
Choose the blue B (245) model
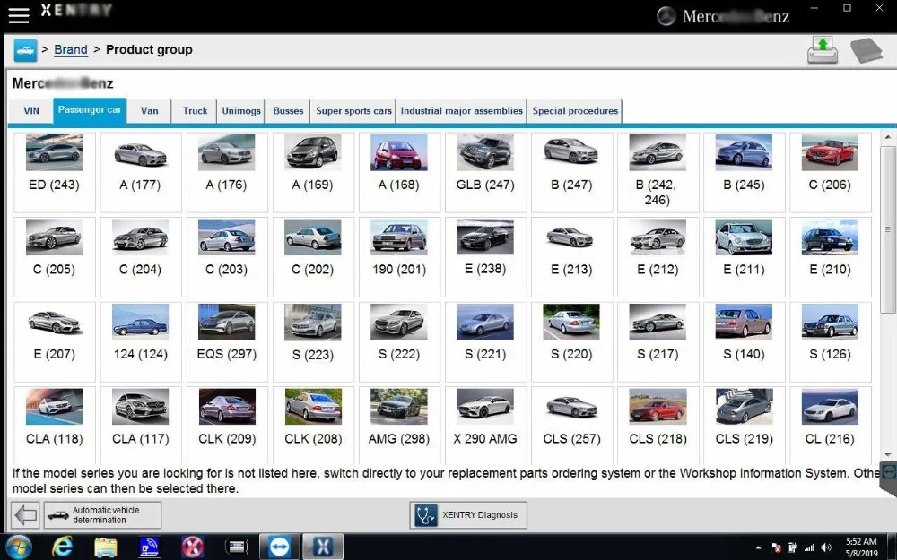744,172
